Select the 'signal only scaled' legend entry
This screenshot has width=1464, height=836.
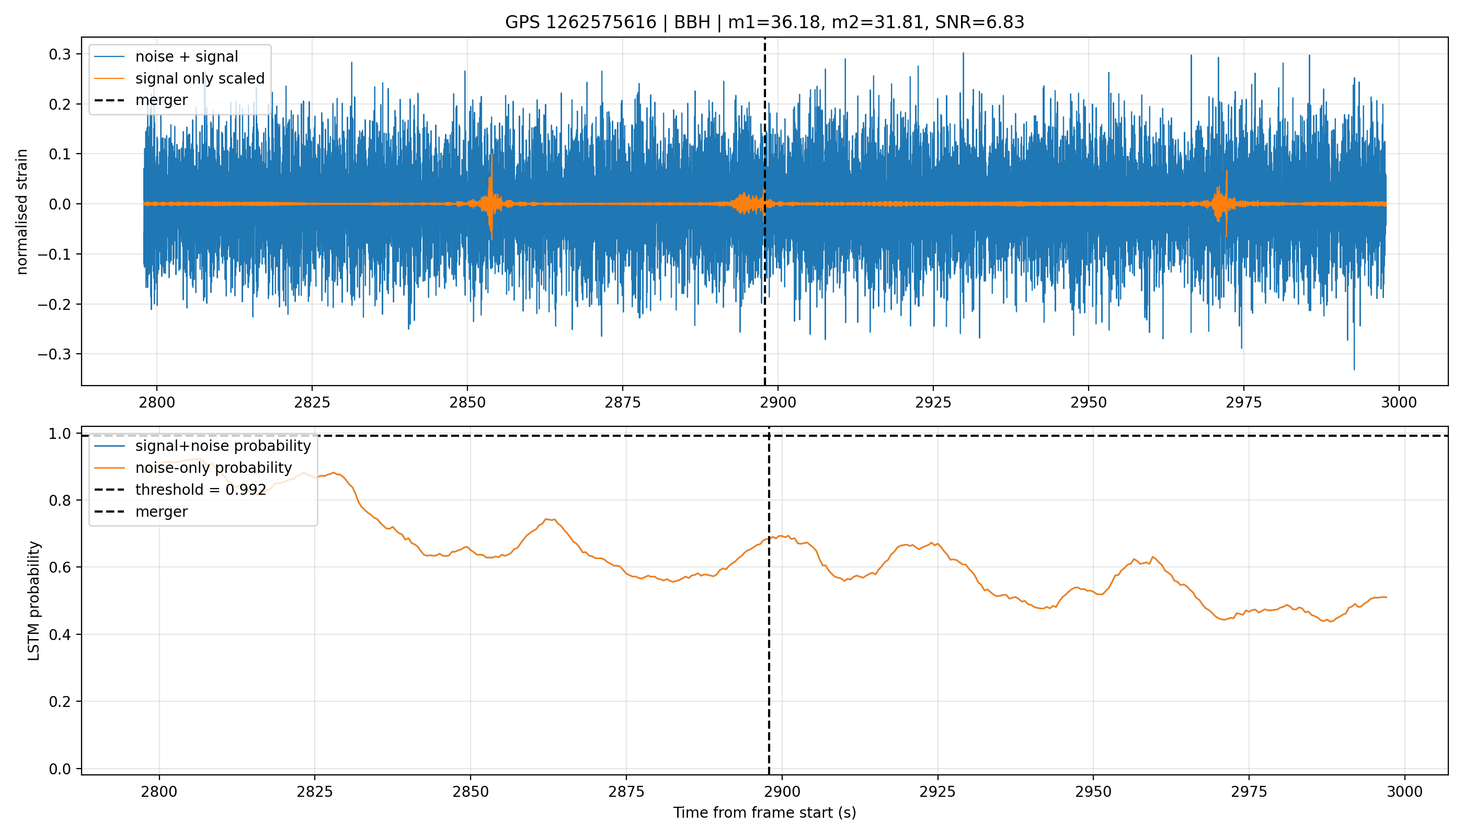179,78
